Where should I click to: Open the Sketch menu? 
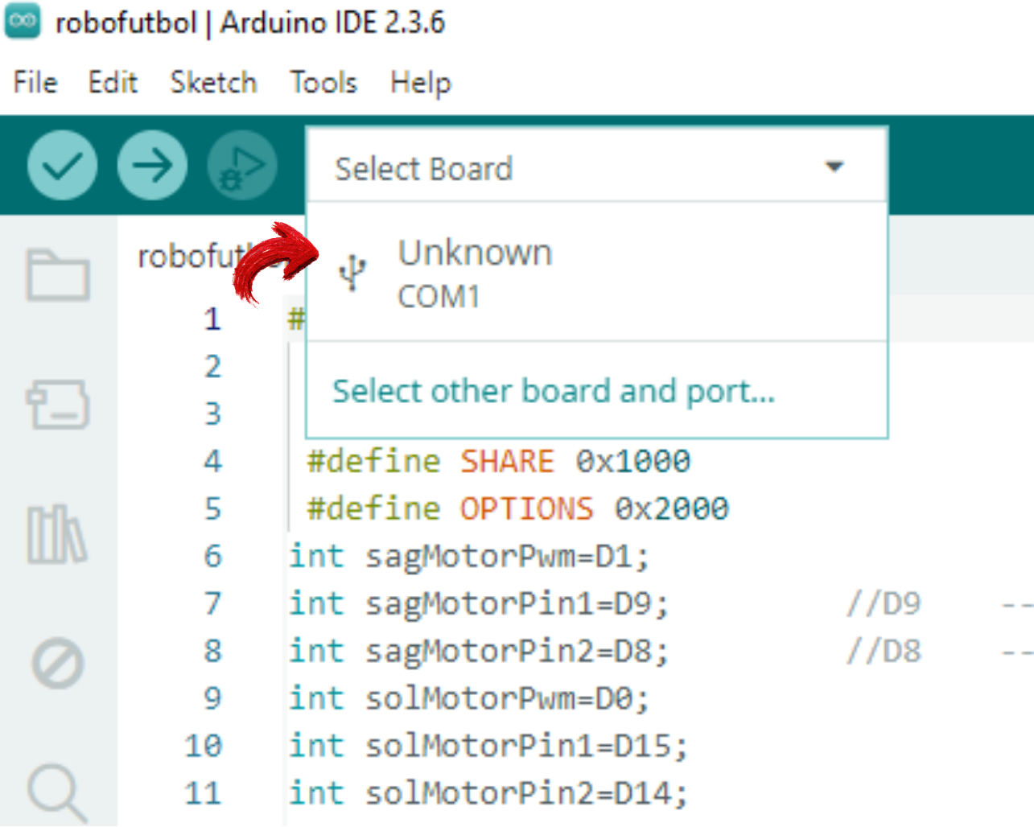213,82
